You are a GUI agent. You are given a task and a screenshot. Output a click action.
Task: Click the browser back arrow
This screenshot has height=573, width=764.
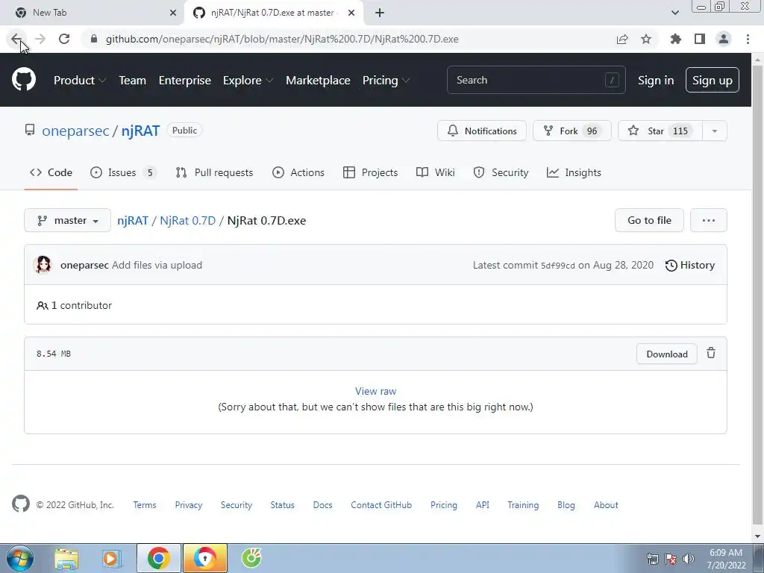pyautogui.click(x=16, y=39)
